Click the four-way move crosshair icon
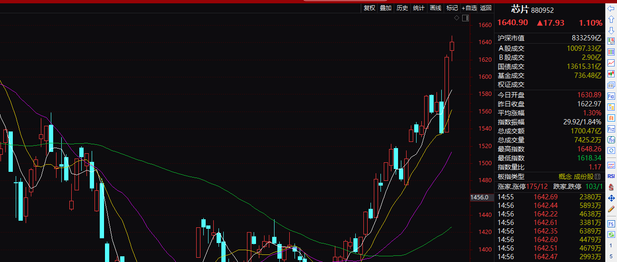Screen dimensions: 617x262 tap(611, 197)
